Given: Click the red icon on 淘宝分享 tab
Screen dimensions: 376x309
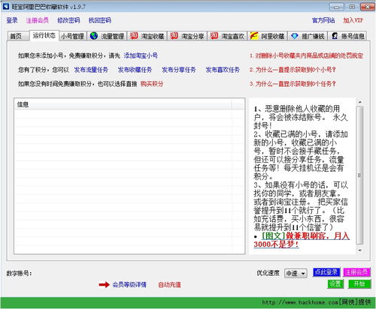Looking at the screenshot, I should tap(174, 36).
